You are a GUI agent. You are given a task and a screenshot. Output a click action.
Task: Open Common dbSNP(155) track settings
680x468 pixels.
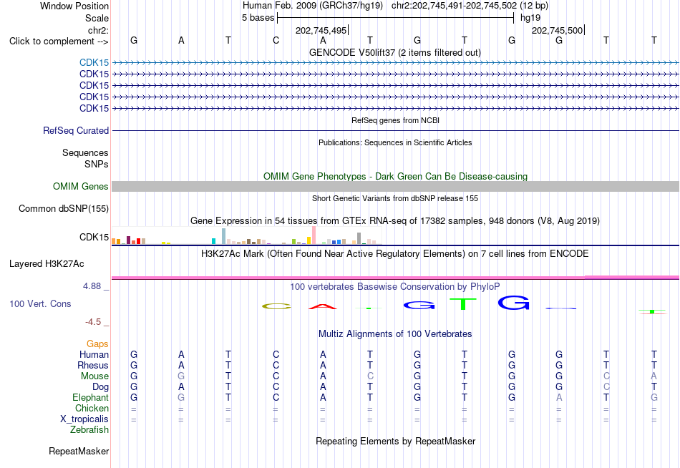click(63, 209)
